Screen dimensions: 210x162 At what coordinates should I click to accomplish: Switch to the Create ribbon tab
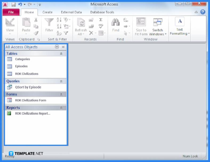(x=47, y=12)
